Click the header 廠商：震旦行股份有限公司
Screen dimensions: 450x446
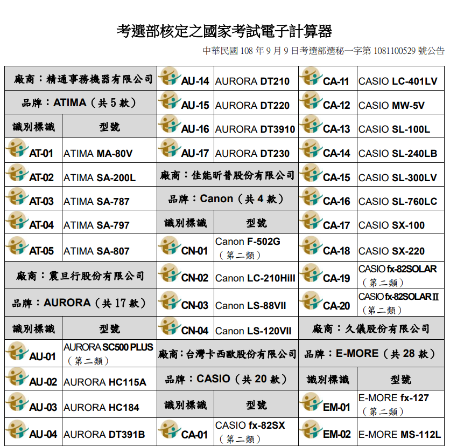point(81,275)
